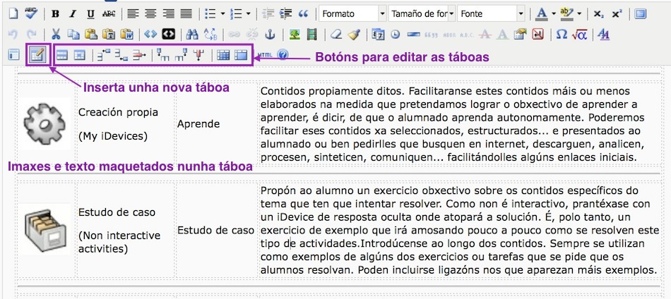This screenshot has width=671, height=299.
Task: Insert a bulleted list
Action: click(x=210, y=13)
